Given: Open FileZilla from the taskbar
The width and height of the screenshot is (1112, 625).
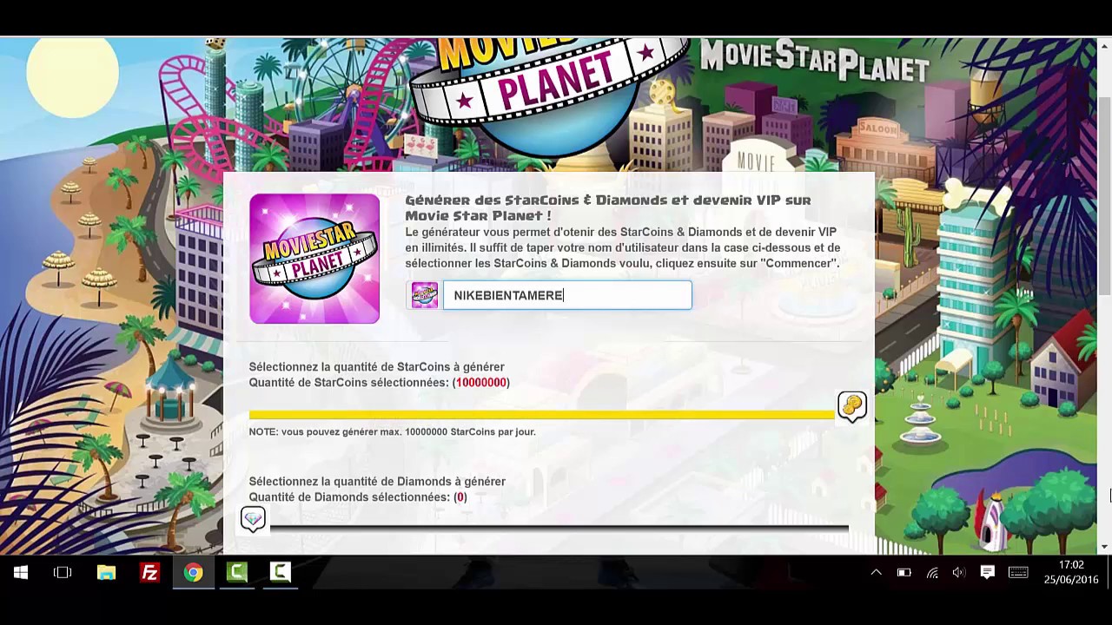Looking at the screenshot, I should click(149, 573).
